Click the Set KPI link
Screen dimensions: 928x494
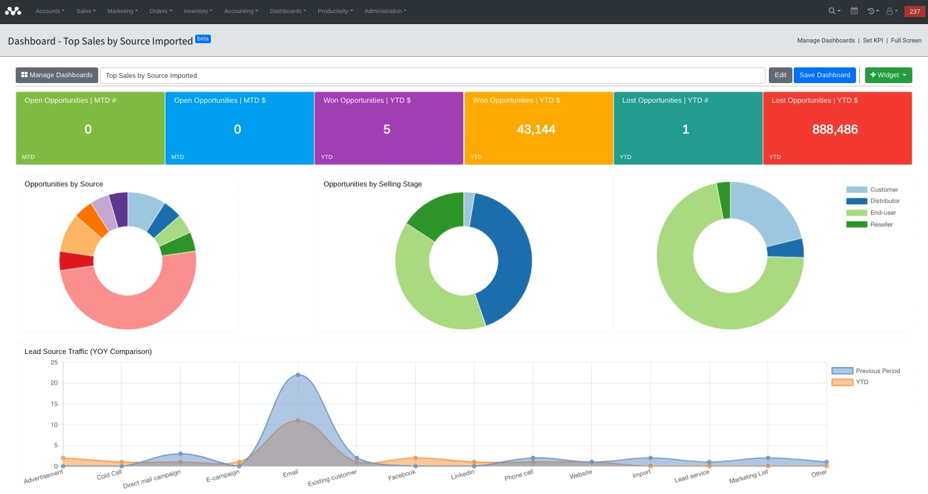click(x=873, y=41)
